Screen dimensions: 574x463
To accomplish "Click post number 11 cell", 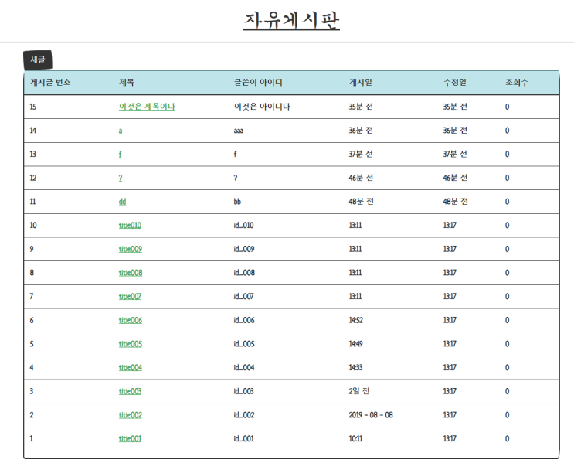I will (x=32, y=202).
